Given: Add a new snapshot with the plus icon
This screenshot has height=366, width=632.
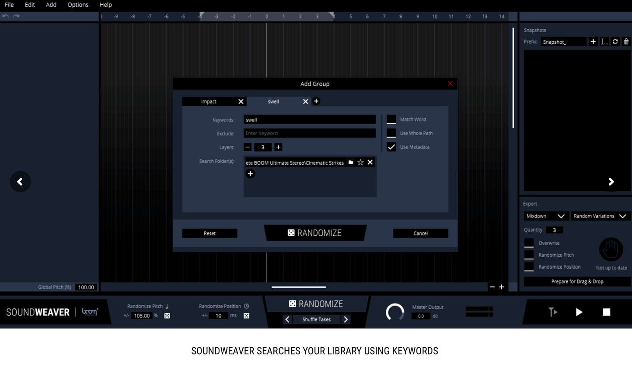Looking at the screenshot, I should click(593, 41).
